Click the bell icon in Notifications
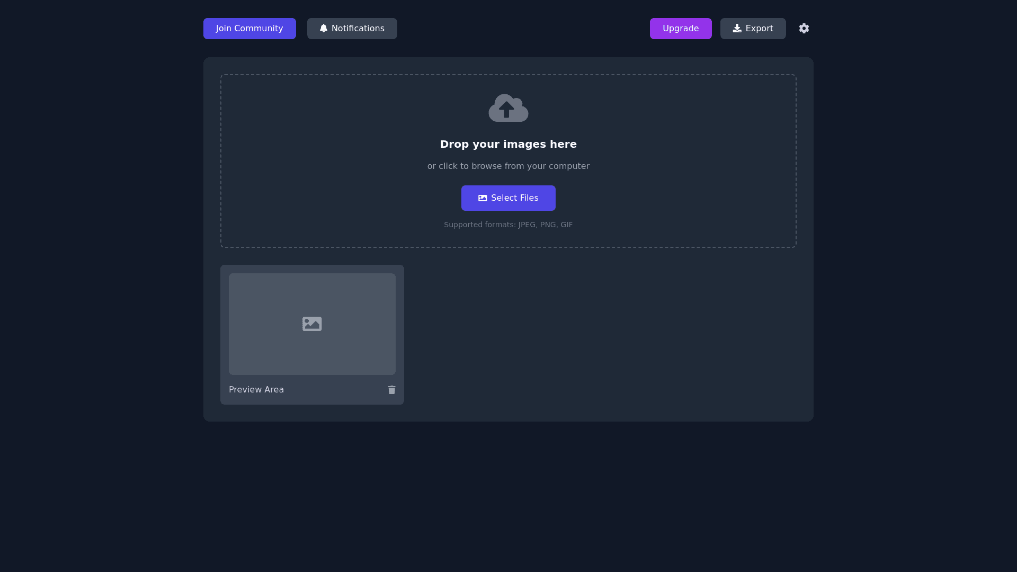The width and height of the screenshot is (1017, 572). (x=324, y=29)
